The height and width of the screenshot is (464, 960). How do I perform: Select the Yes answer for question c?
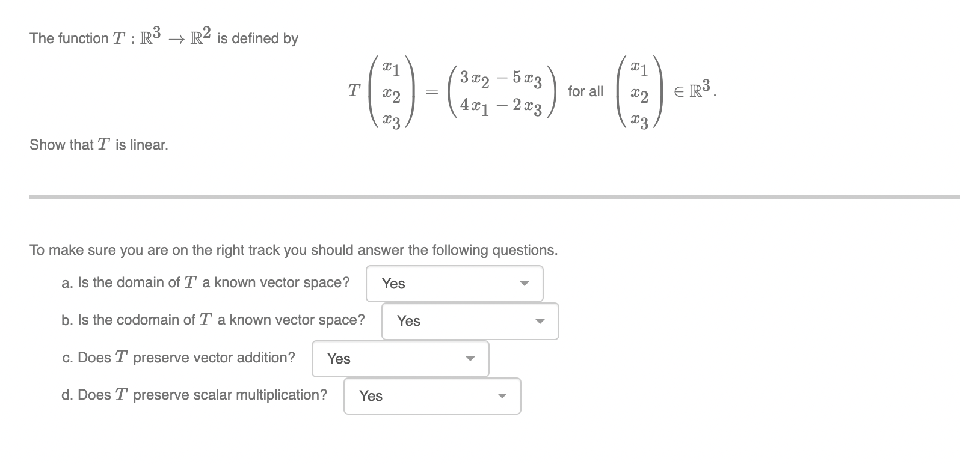click(339, 359)
